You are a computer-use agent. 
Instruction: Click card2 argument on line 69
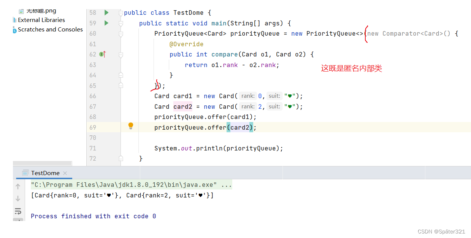coord(240,128)
